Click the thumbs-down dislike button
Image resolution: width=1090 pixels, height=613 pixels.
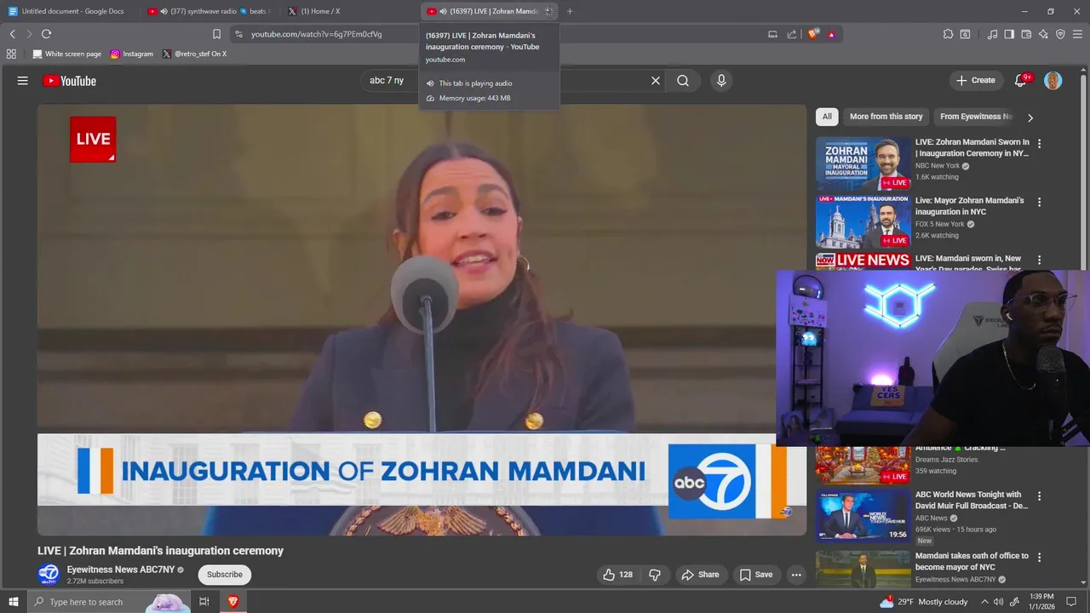(654, 575)
